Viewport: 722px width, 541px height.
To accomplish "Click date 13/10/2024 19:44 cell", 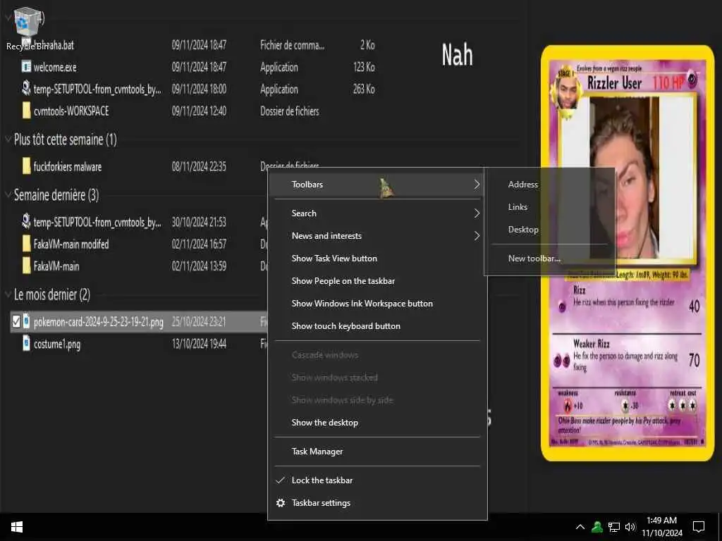I will 199,344.
